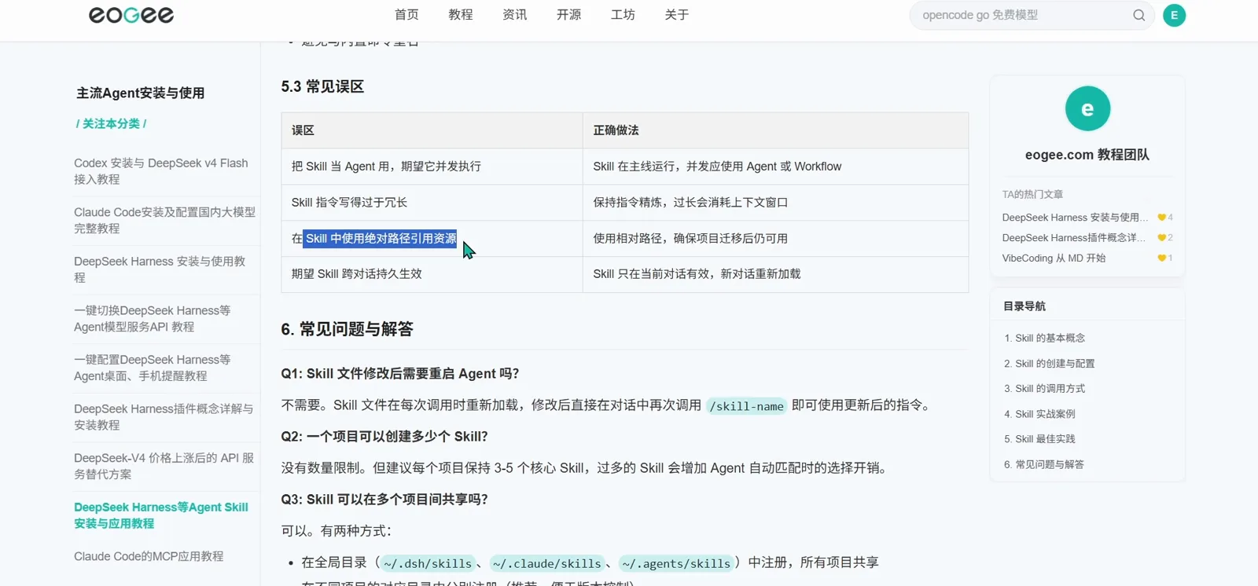Open the 开源 nav item
This screenshot has height=586, width=1258.
pos(568,15)
